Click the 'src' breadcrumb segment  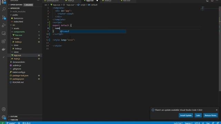point(46,5)
